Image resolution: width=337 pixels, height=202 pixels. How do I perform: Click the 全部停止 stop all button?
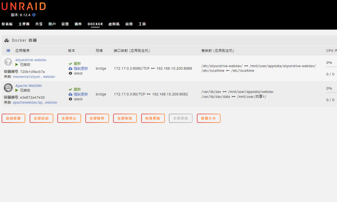69,118
